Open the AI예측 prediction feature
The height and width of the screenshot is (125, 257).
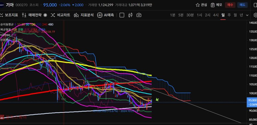click(105, 15)
